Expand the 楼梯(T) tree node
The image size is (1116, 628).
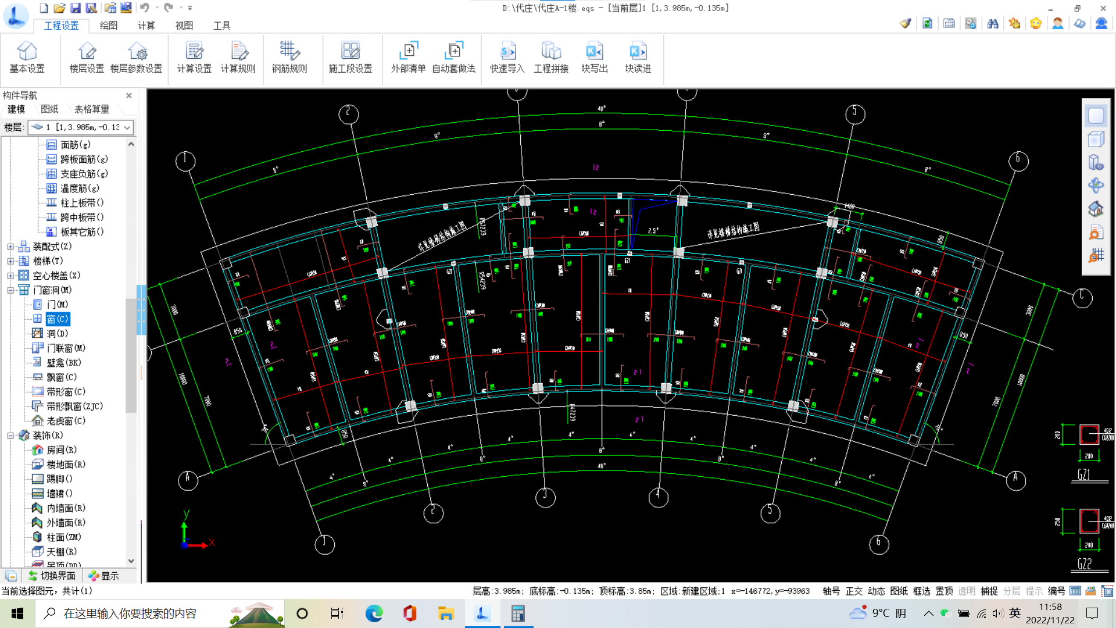[10, 261]
